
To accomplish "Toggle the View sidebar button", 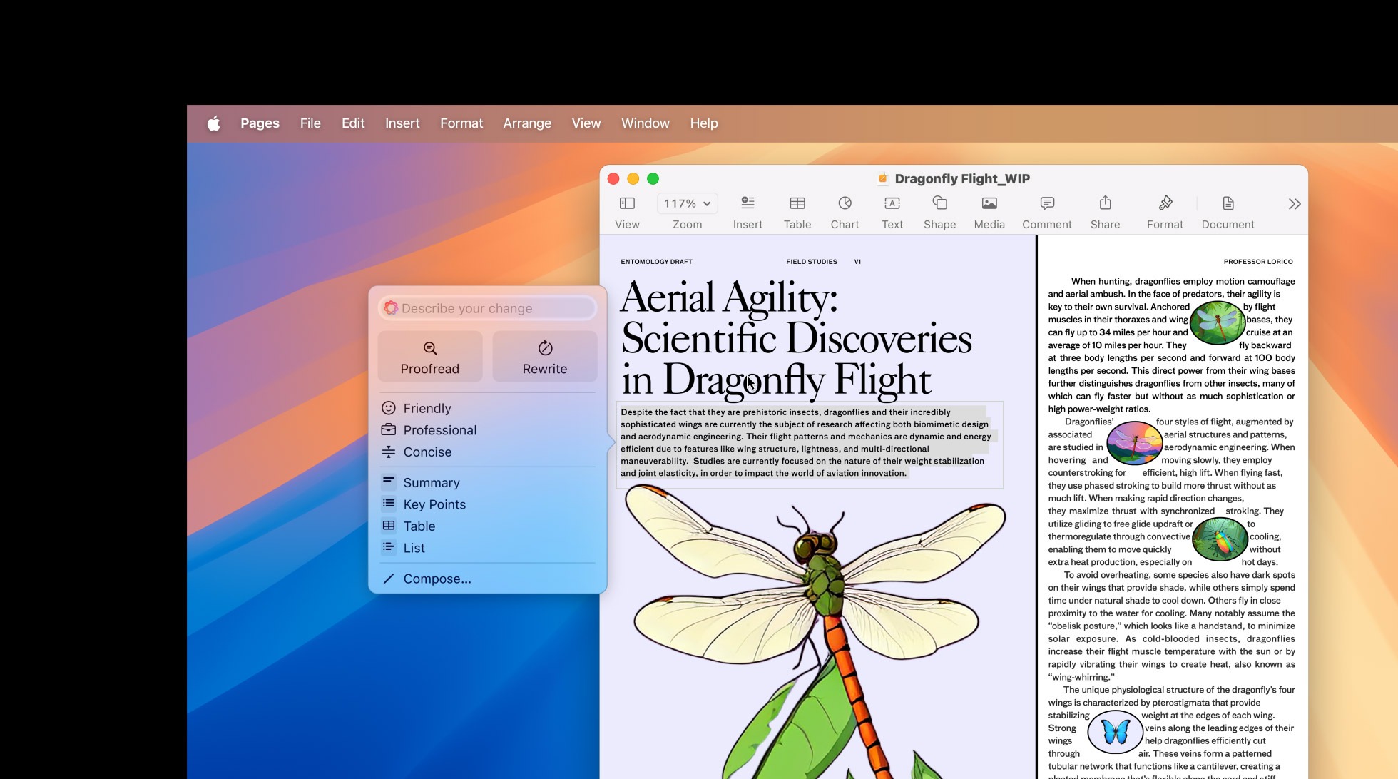I will [x=627, y=204].
